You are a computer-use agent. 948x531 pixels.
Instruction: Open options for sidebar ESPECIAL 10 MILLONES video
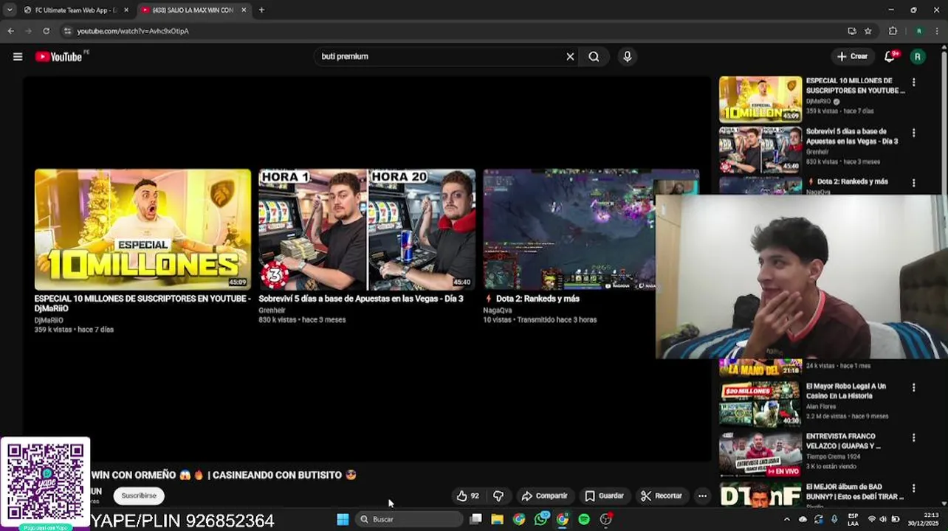913,83
